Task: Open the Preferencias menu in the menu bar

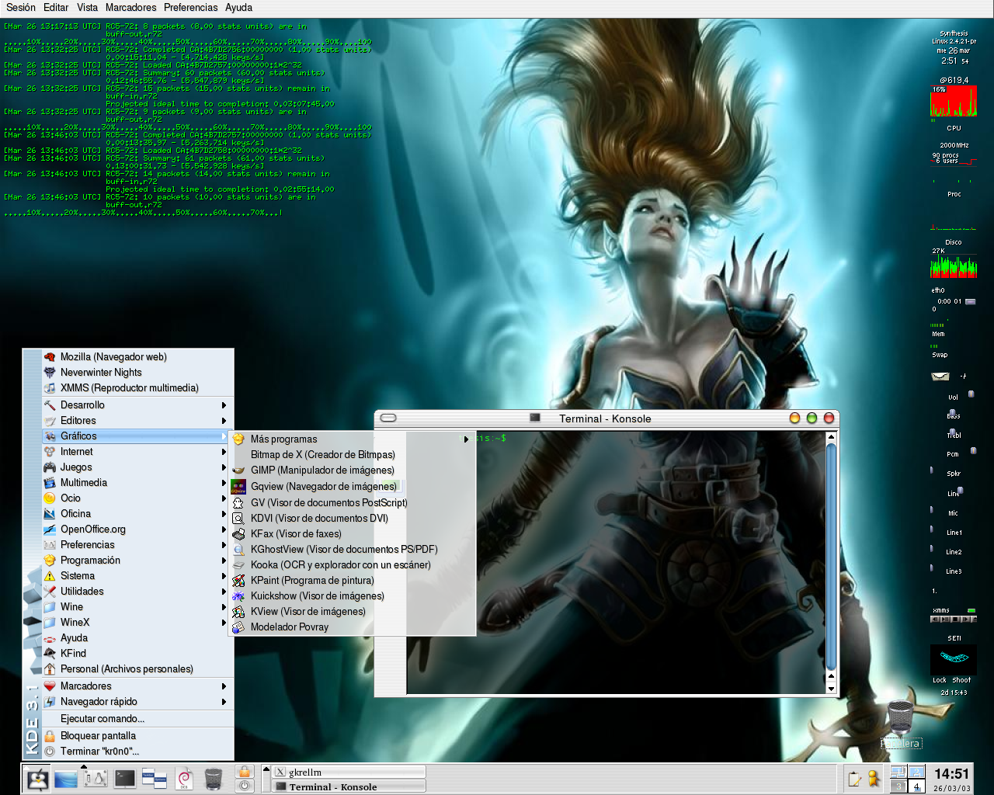Action: (x=191, y=8)
